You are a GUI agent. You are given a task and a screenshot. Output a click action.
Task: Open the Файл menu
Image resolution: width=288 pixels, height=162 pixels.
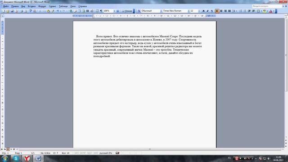pyautogui.click(x=6, y=6)
